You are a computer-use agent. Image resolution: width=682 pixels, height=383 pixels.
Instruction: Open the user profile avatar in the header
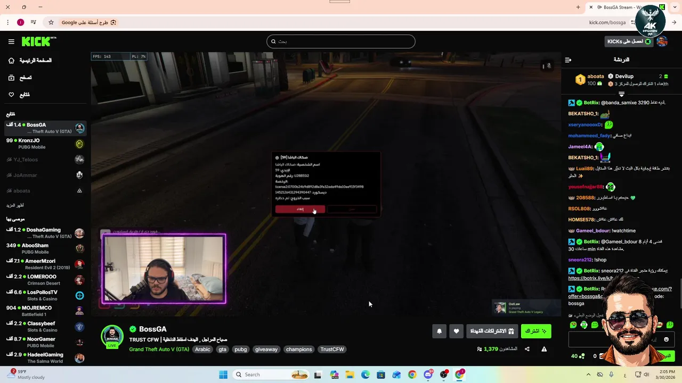click(662, 41)
